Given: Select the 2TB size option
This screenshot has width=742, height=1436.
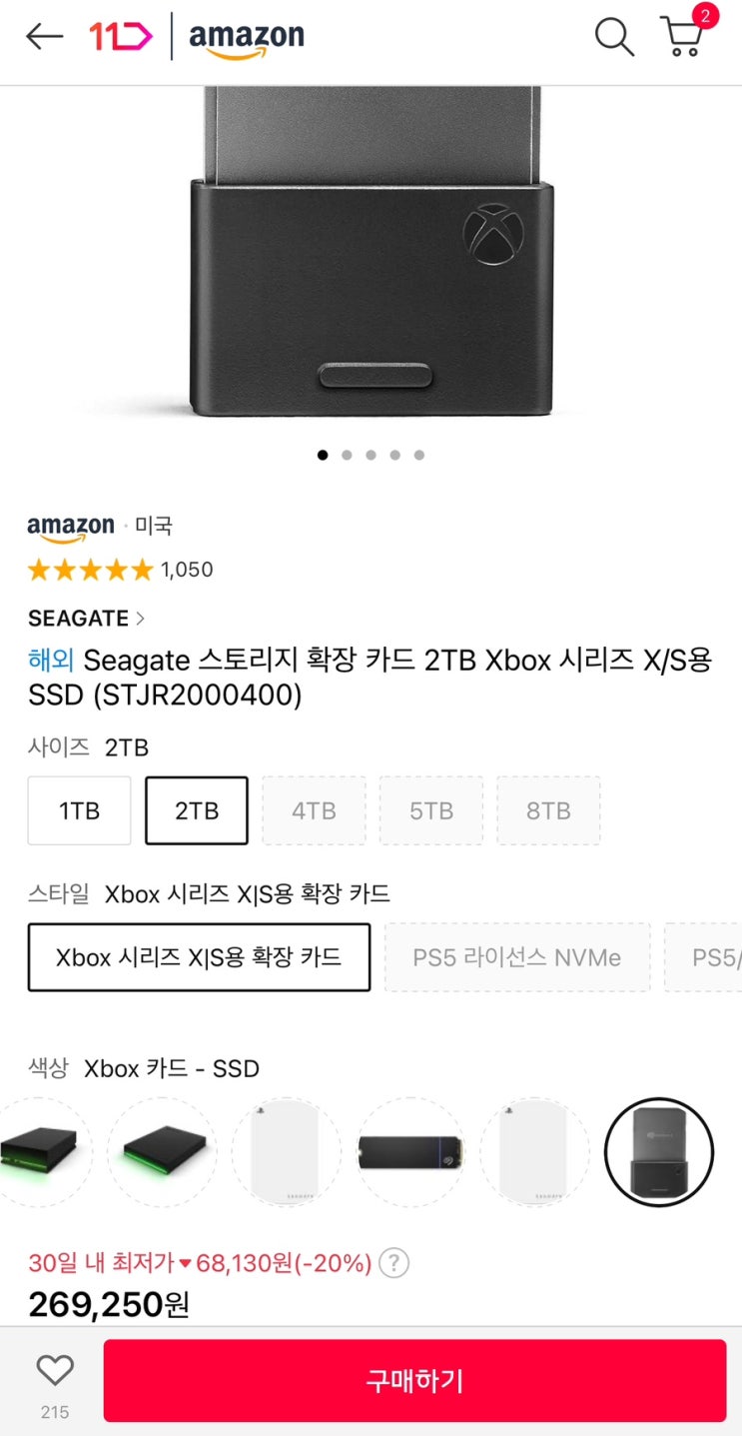Looking at the screenshot, I should [x=197, y=810].
